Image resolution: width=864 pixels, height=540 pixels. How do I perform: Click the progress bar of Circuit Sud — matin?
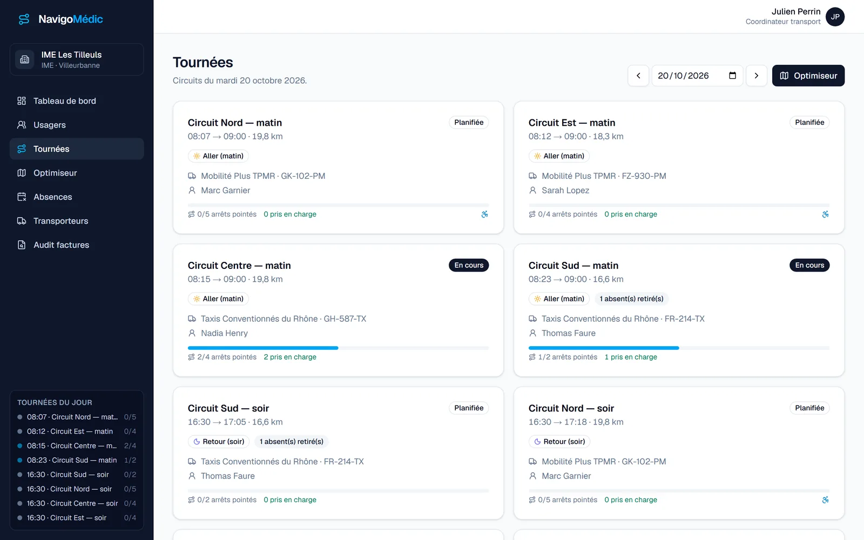pyautogui.click(x=679, y=348)
